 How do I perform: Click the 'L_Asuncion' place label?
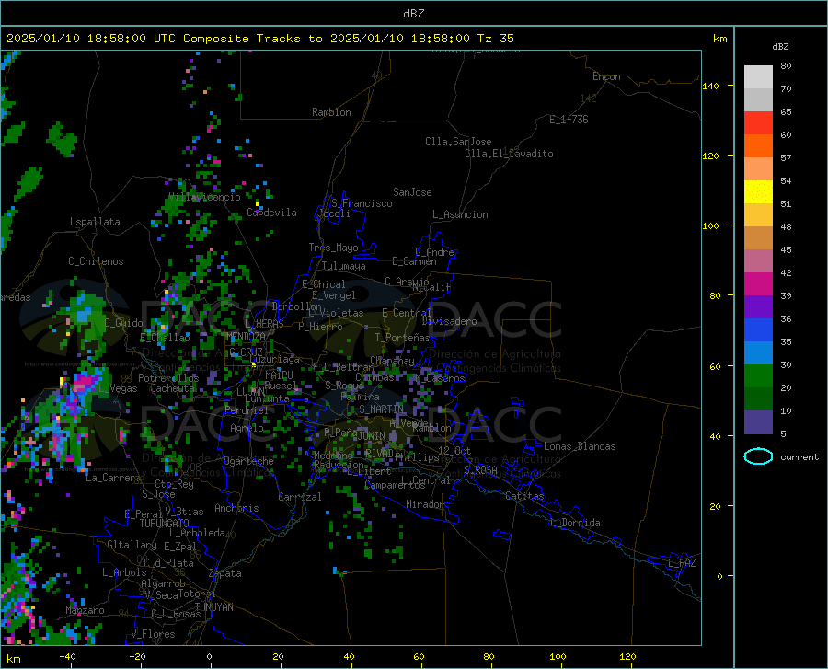[x=460, y=214]
